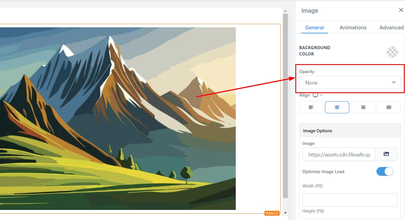Click the orange IMAGE element tag
This screenshot has height=220, width=405.
pos(272,213)
